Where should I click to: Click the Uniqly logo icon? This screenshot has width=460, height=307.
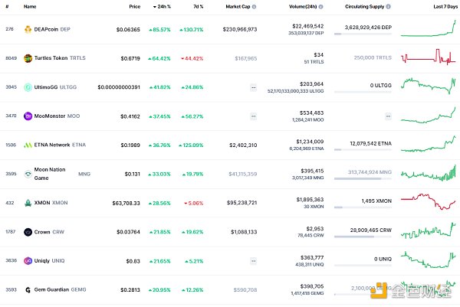pos(28,260)
